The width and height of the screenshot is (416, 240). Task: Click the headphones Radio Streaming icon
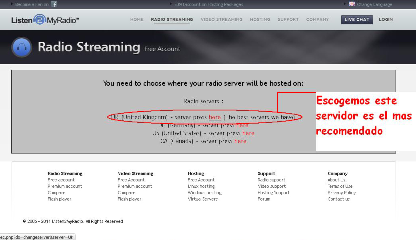(x=21, y=47)
